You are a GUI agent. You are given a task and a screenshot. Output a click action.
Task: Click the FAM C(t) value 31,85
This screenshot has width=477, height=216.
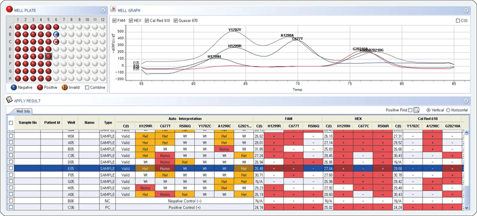[x=259, y=148]
